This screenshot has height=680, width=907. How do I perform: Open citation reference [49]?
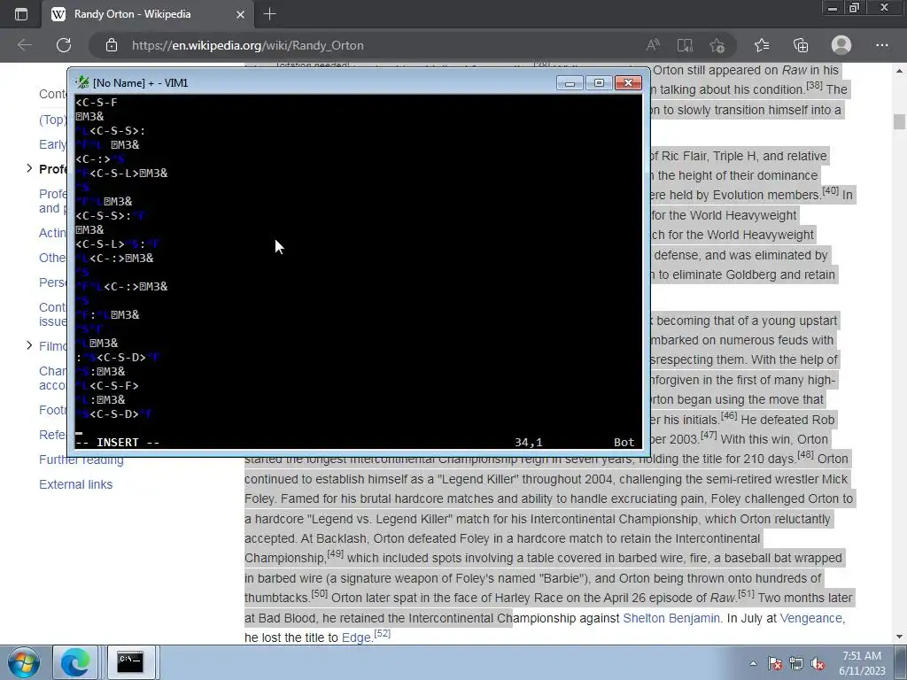pos(336,554)
